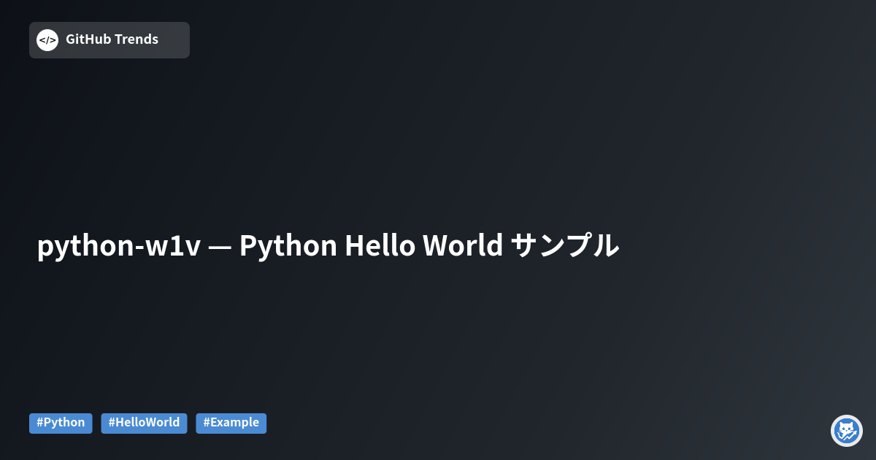The image size is (876, 460).
Task: Select the blue #HelloWorld chip
Action: pos(144,423)
